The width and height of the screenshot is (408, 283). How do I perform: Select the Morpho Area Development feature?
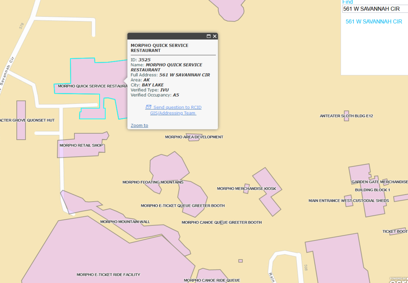pos(194,137)
